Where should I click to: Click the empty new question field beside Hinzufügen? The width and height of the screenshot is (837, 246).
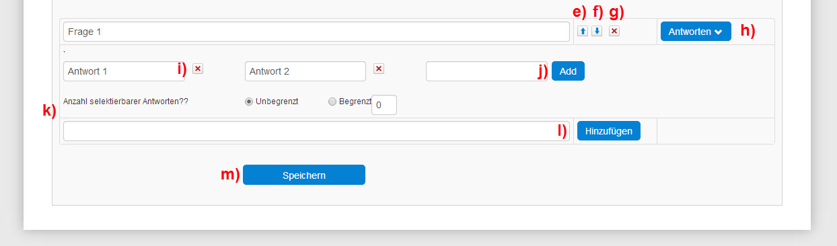click(x=316, y=131)
